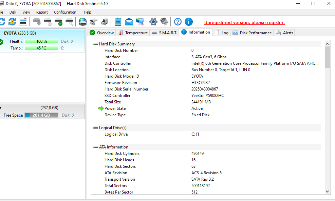Click the globe disk toolbar icon
This screenshot has width=335, height=201.
tap(82, 22)
